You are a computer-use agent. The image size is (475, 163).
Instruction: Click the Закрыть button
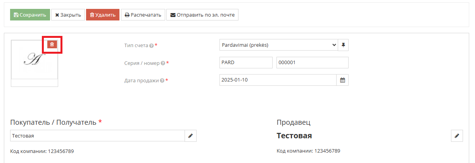[x=68, y=15]
